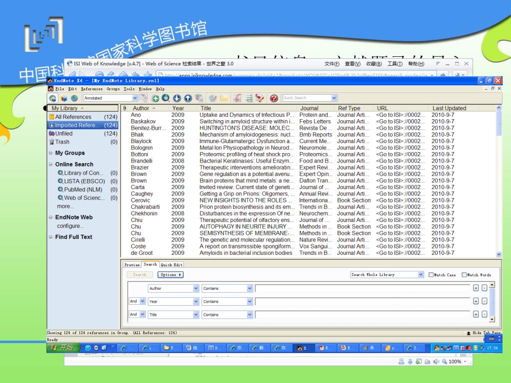511x383 pixels.
Task: Click the reference list vertical scrollbar
Action: [499, 124]
